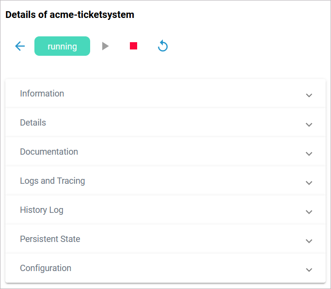Open the Details section label
This screenshot has height=289, width=331.
pos(33,123)
